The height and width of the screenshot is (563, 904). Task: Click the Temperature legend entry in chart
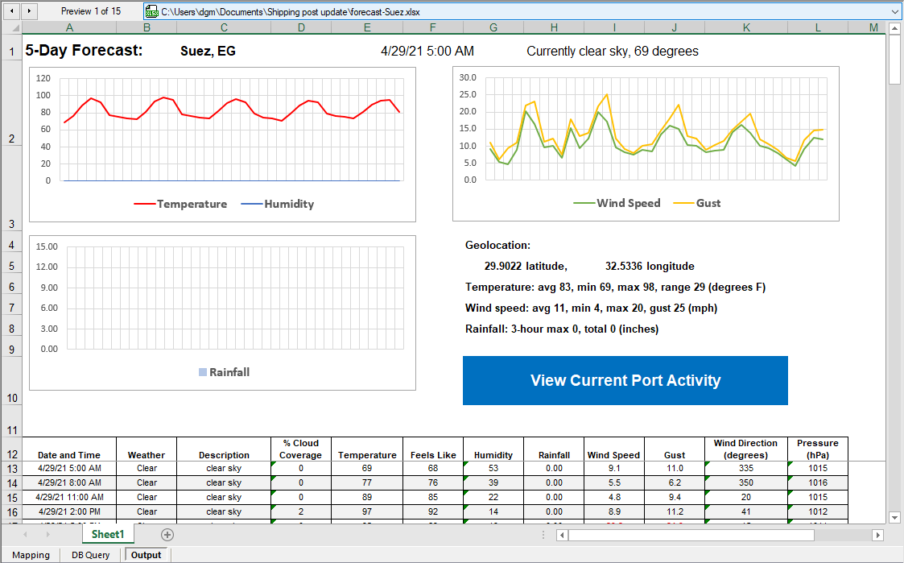[x=191, y=205]
